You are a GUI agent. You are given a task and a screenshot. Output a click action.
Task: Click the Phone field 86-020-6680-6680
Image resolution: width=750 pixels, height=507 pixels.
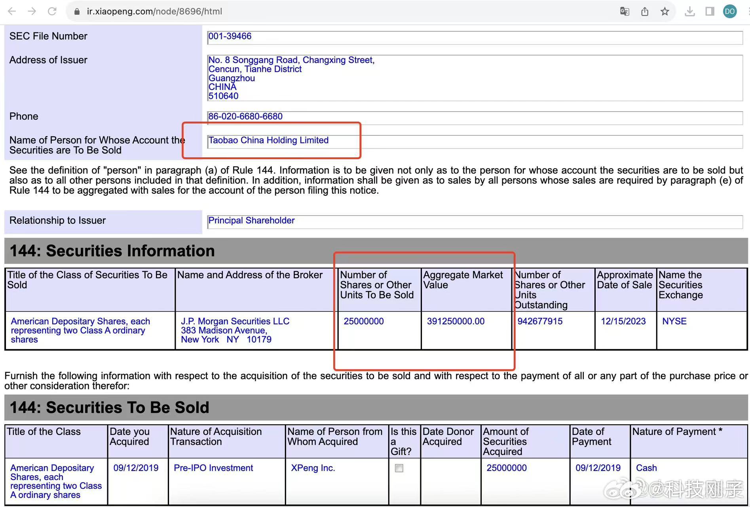[475, 118]
